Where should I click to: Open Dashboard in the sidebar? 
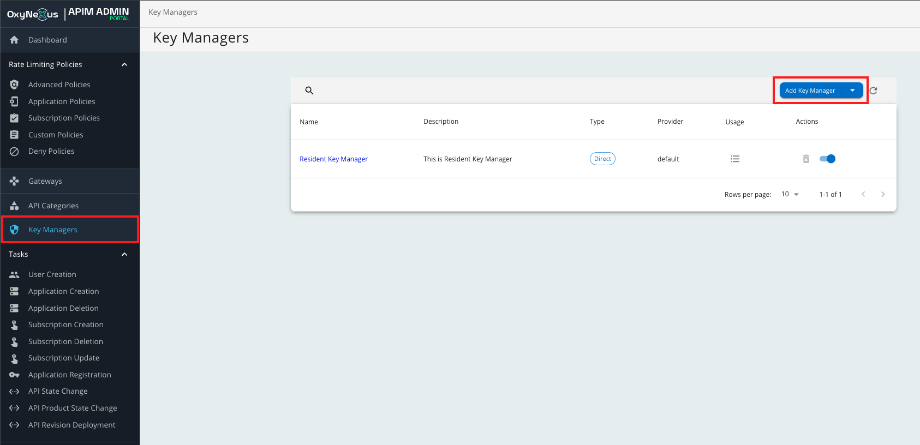pyautogui.click(x=70, y=40)
